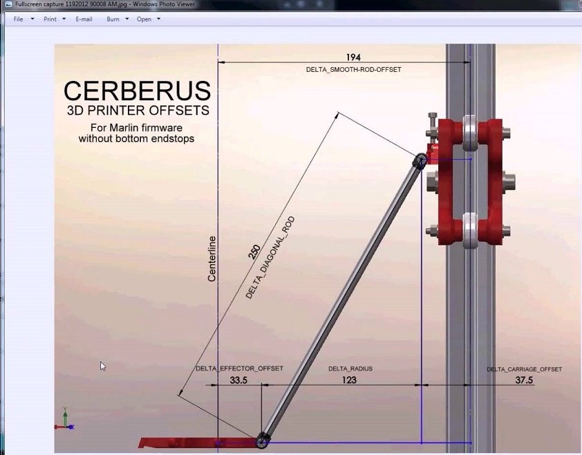The width and height of the screenshot is (582, 455).
Task: Click the 194 dimension value
Action: pyautogui.click(x=353, y=57)
